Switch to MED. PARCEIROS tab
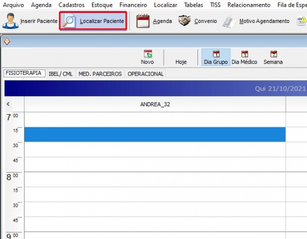The width and height of the screenshot is (307, 239). [x=100, y=74]
